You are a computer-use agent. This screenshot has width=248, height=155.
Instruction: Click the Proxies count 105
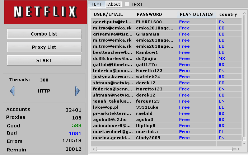pyautogui.click(x=77, y=118)
